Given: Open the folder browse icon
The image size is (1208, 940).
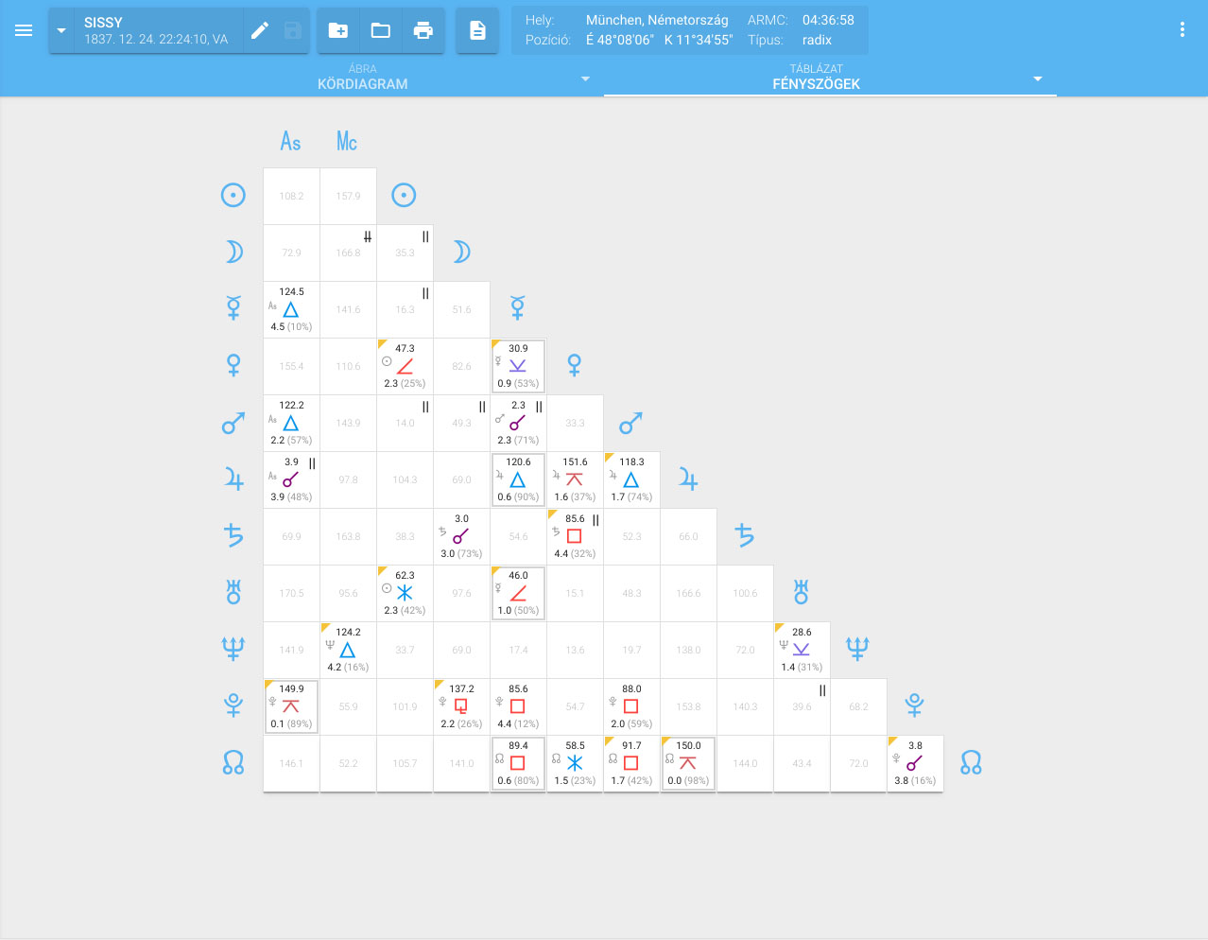Looking at the screenshot, I should pos(381,30).
